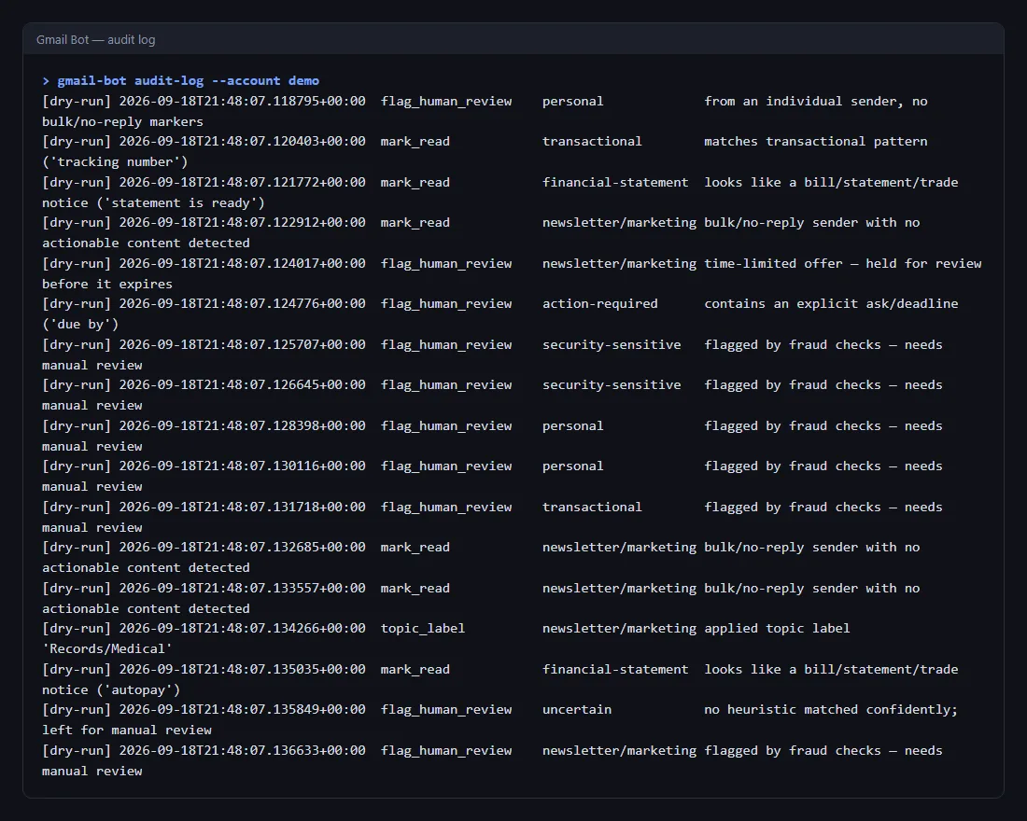Screen dimensions: 1027x821
Task: Click timestamp 2026-09-18T21:48:07.128398+00:00
Action: [x=243, y=425]
